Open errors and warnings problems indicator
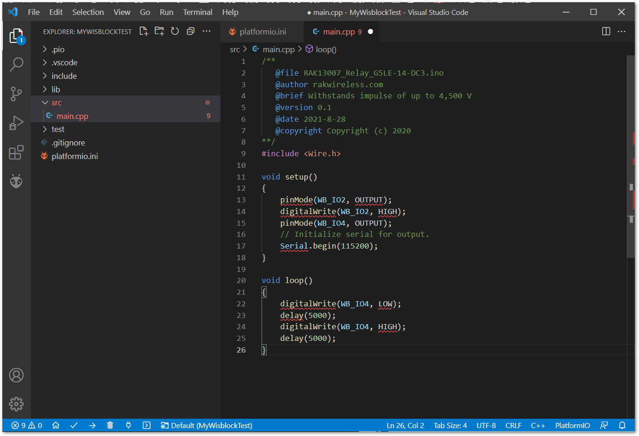The height and width of the screenshot is (436, 639). [x=27, y=425]
